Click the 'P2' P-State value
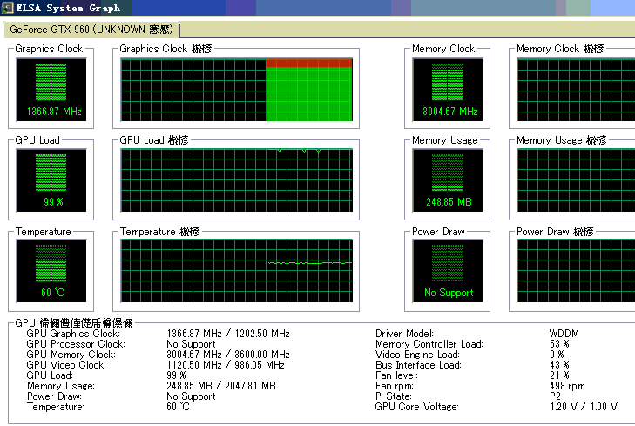 555,396
